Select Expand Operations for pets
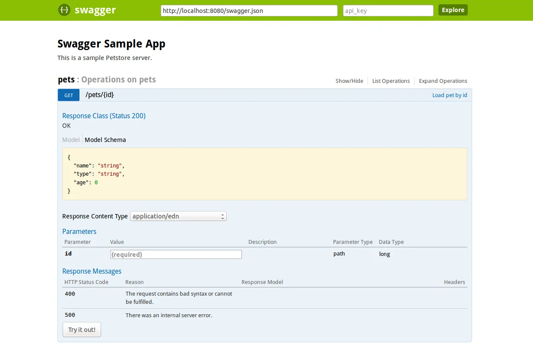Screen dimensions: 533x347 [443, 81]
